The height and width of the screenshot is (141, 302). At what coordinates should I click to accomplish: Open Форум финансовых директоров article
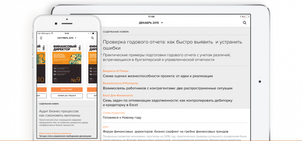(x=166, y=132)
